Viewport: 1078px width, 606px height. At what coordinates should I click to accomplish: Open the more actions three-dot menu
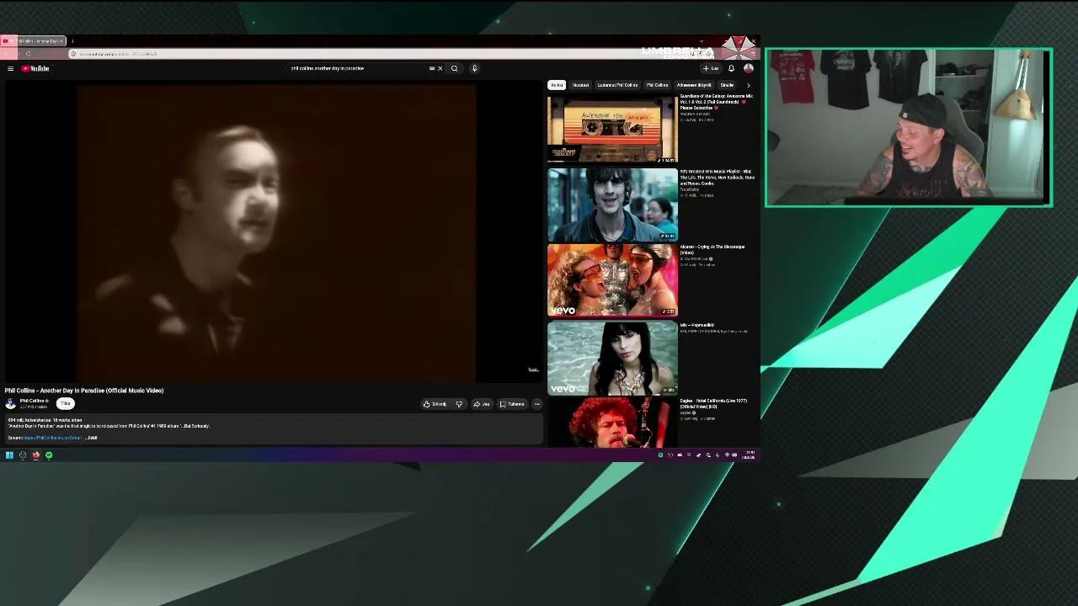click(536, 404)
